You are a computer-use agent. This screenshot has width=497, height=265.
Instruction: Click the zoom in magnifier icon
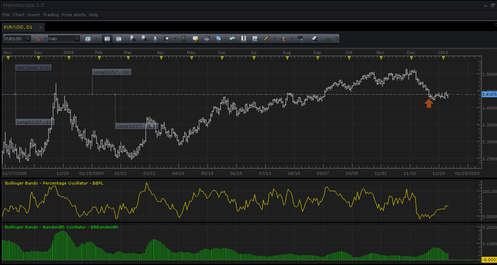click(x=132, y=39)
